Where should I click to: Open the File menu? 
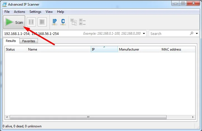click(7, 12)
